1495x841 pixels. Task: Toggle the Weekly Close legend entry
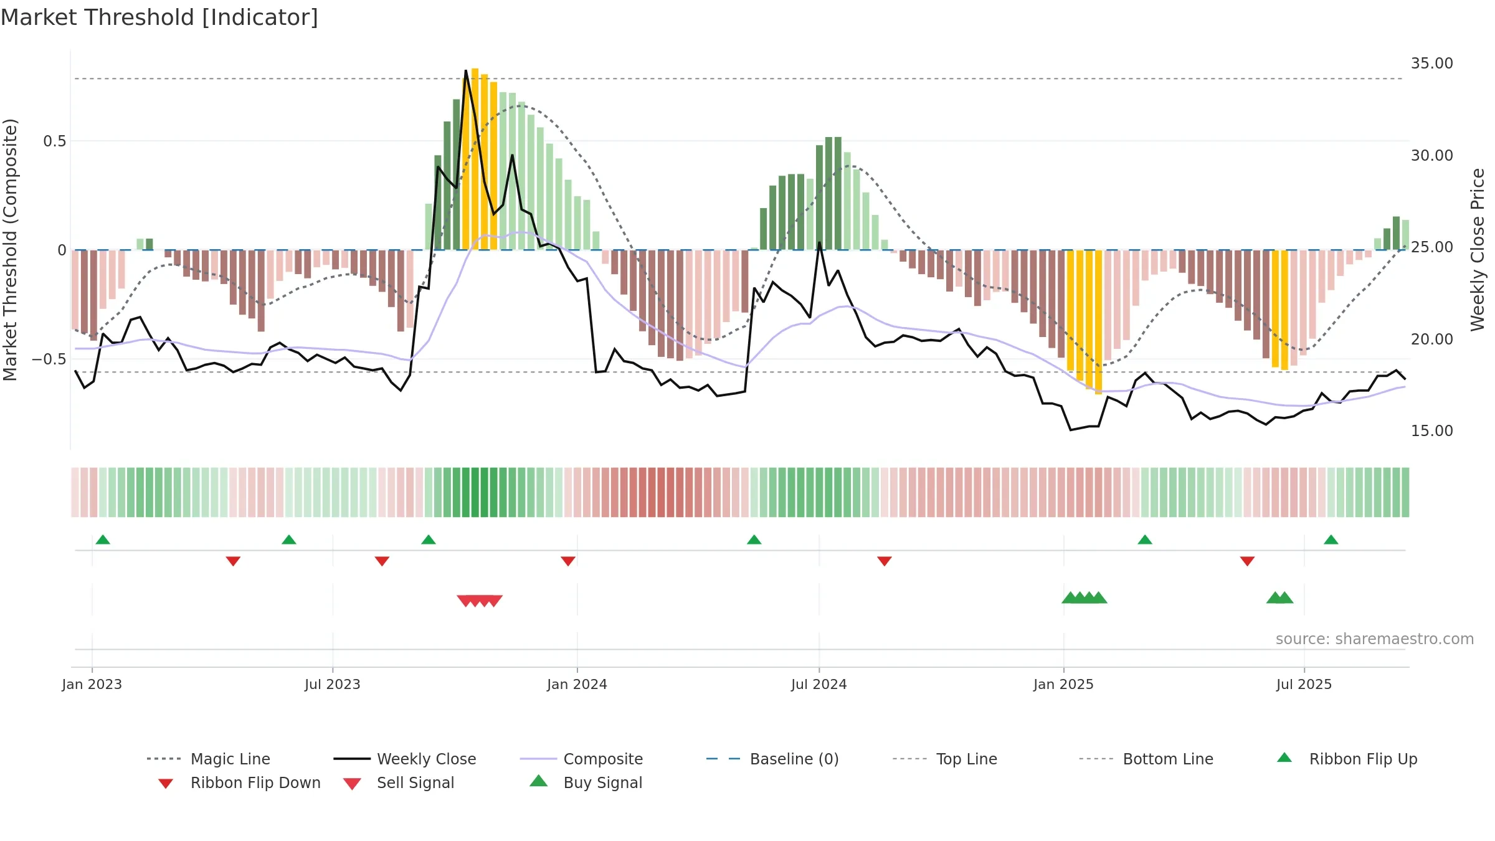tap(404, 759)
